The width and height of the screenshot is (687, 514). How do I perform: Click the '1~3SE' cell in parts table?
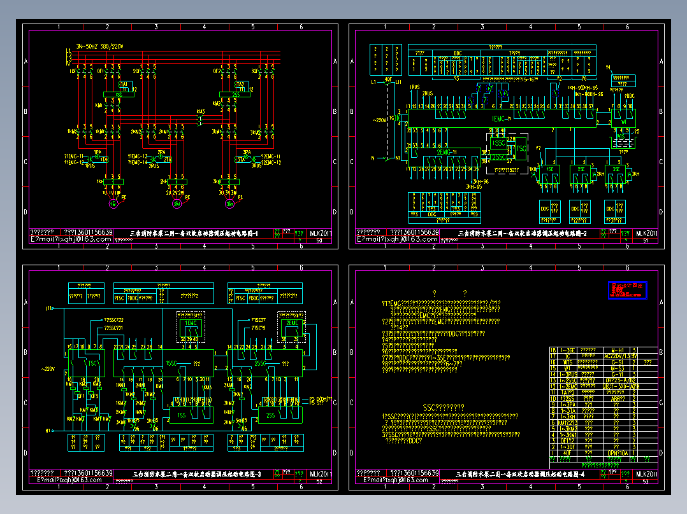click(568, 350)
